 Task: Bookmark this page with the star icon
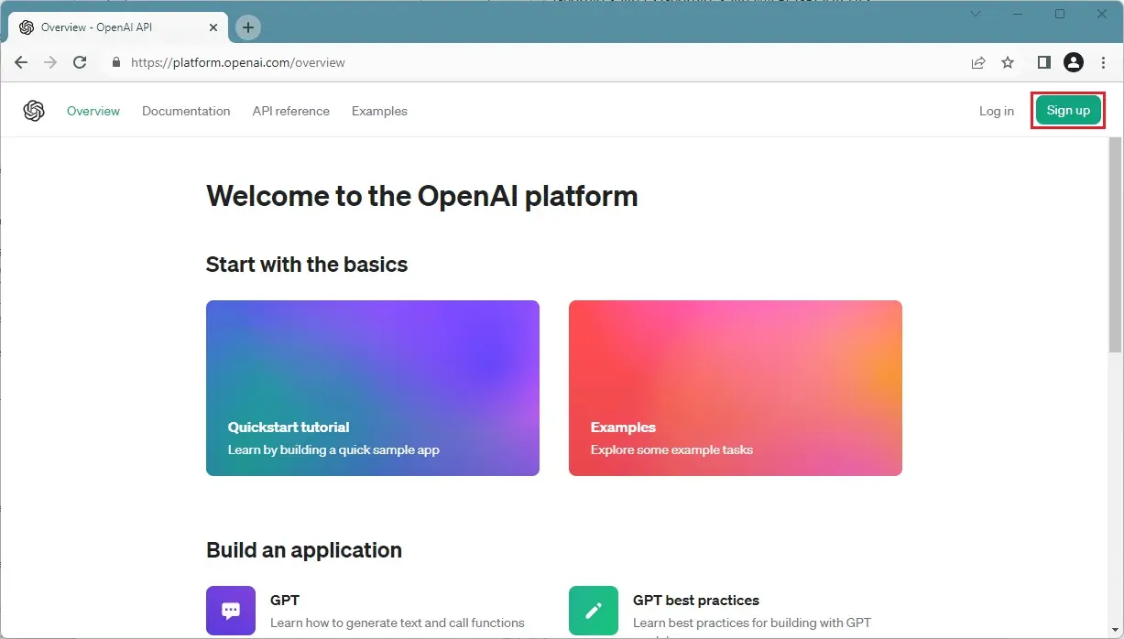pos(1008,62)
